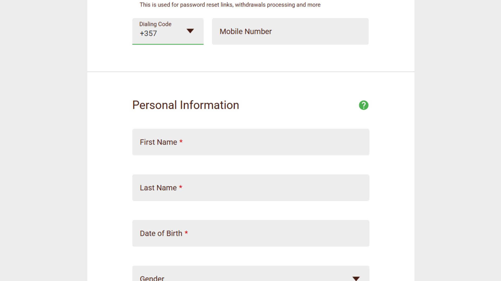Screen dimensions: 501x281
Task: Click into the Last Name field
Action: click(251, 188)
